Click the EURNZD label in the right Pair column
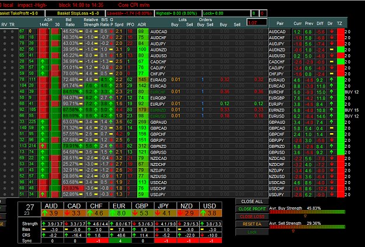 coord(277,110)
